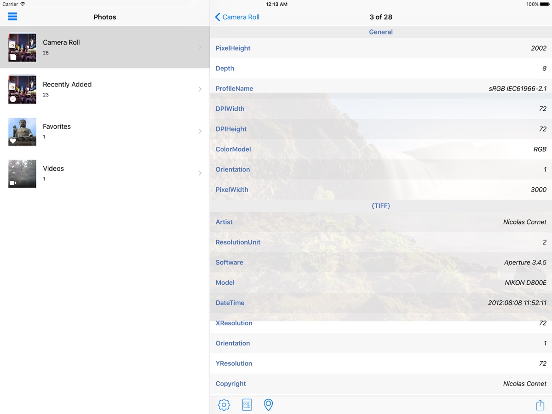Open the Recently Added album thumbnail

[22, 89]
